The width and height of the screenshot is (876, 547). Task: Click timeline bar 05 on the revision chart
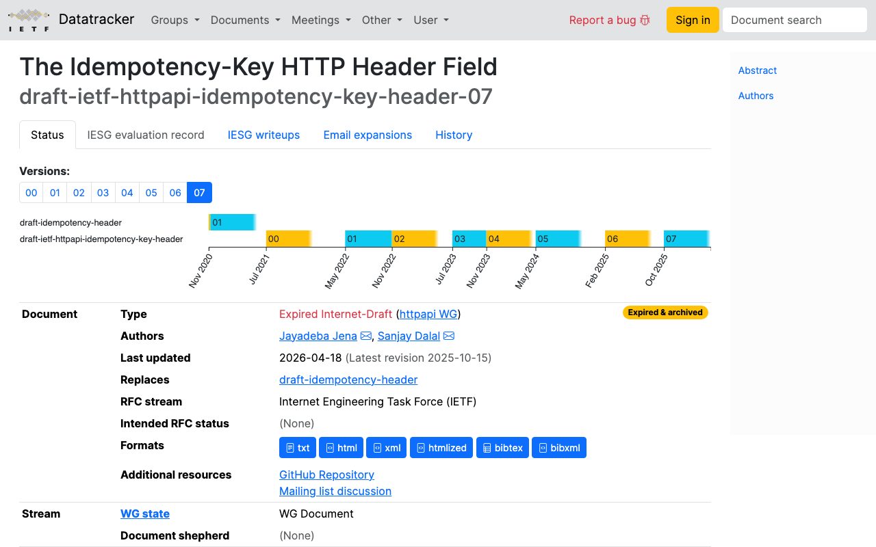tap(558, 239)
